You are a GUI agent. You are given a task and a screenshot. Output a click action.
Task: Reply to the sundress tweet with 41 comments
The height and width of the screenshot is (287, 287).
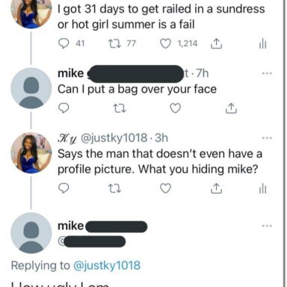click(64, 44)
